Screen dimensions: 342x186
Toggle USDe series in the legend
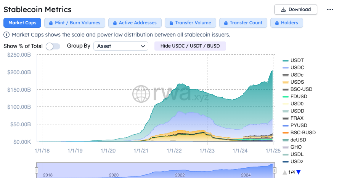[293, 75]
